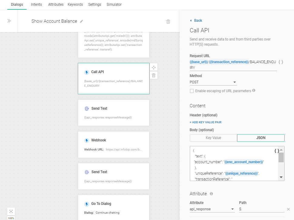The image size is (294, 220).
Task: Open the api_response attribute dropdown
Action: click(x=212, y=209)
